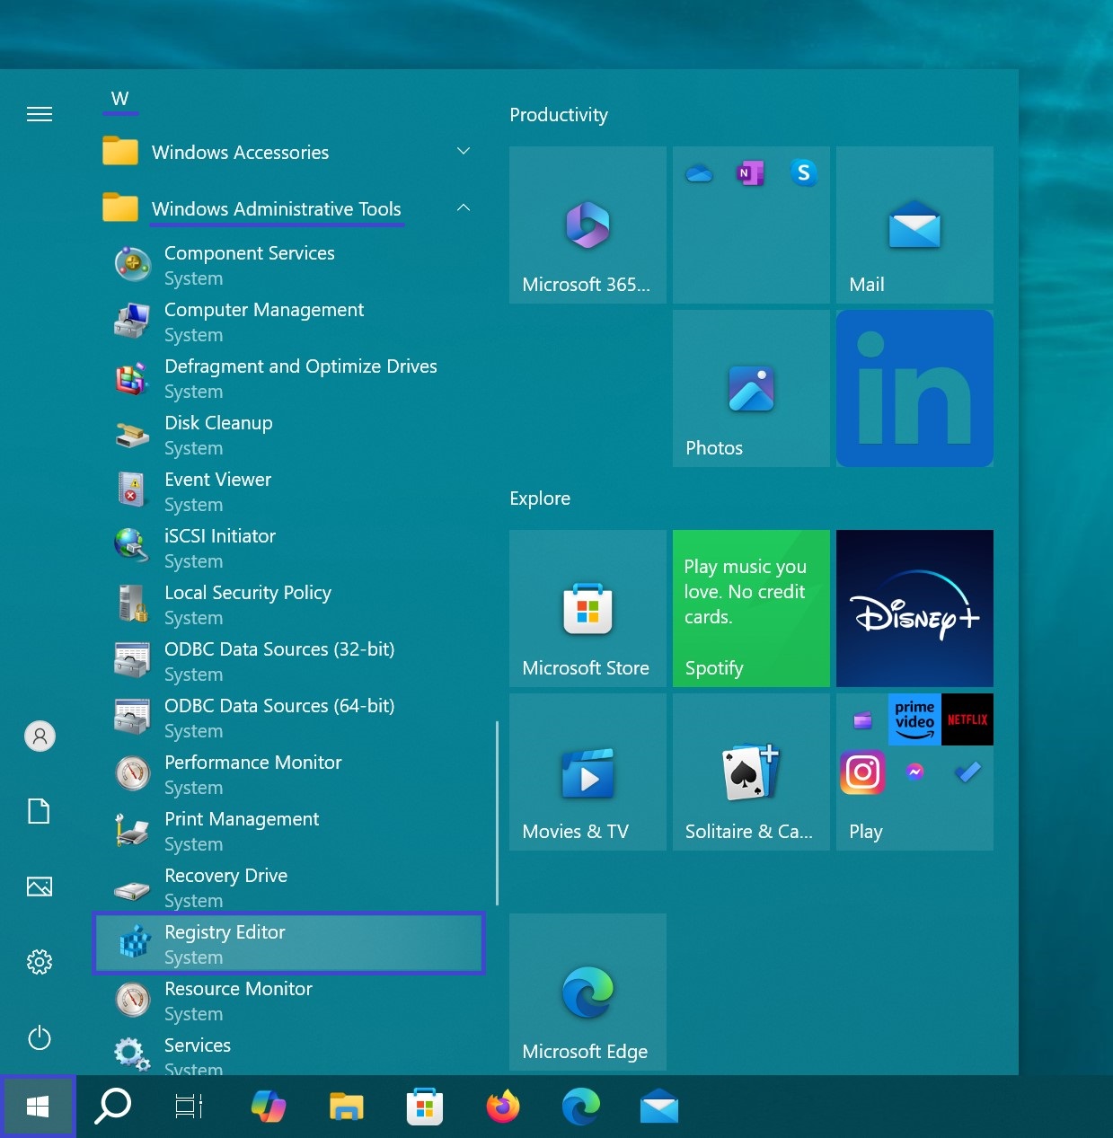The height and width of the screenshot is (1138, 1113).
Task: Open the Solitaire & Casual Games tile
Action: (x=751, y=772)
